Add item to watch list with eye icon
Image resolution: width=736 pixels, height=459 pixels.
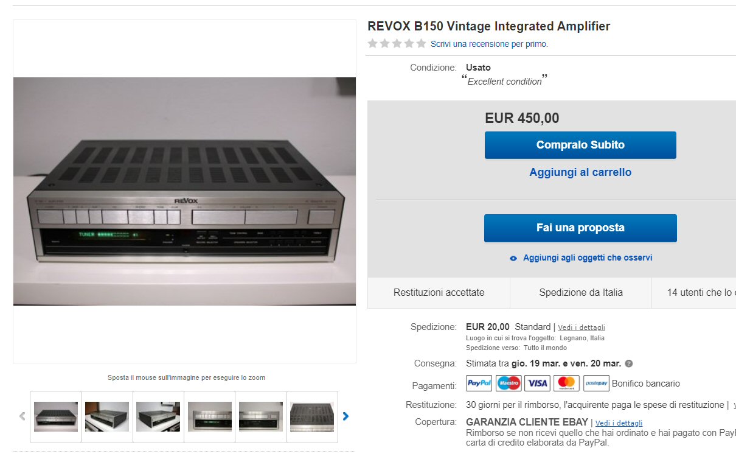tap(513, 258)
